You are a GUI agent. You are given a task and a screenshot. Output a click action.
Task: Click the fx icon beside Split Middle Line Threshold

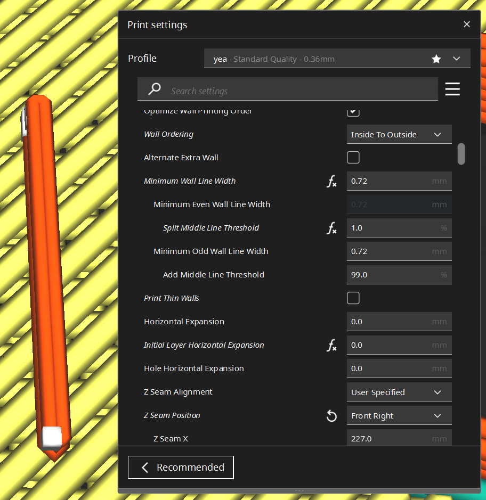pos(331,228)
